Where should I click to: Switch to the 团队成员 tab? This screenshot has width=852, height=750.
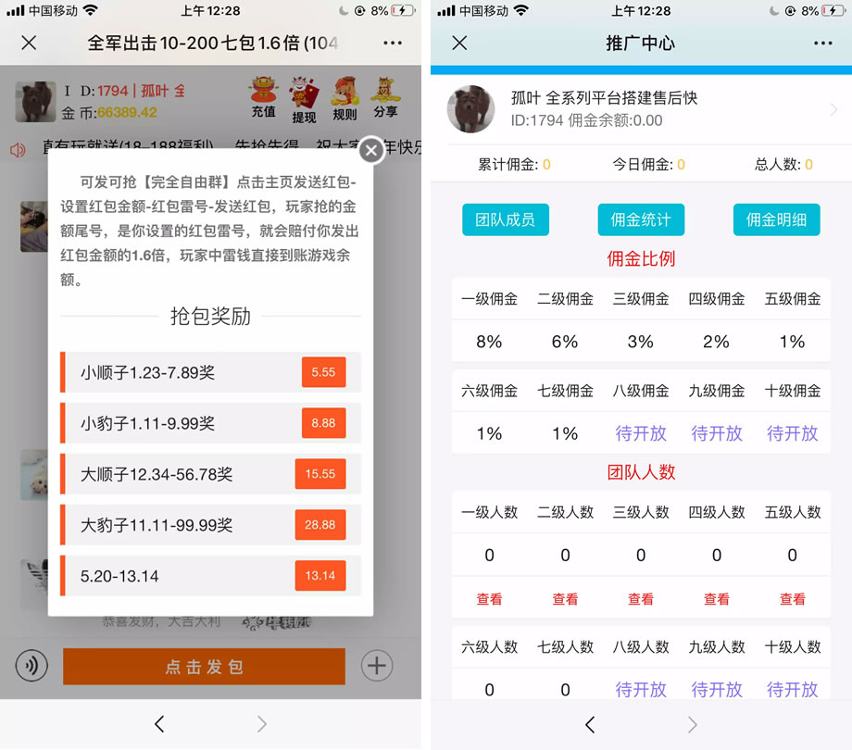coord(505,220)
